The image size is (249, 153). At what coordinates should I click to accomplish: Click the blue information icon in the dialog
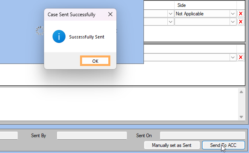[x=59, y=36]
